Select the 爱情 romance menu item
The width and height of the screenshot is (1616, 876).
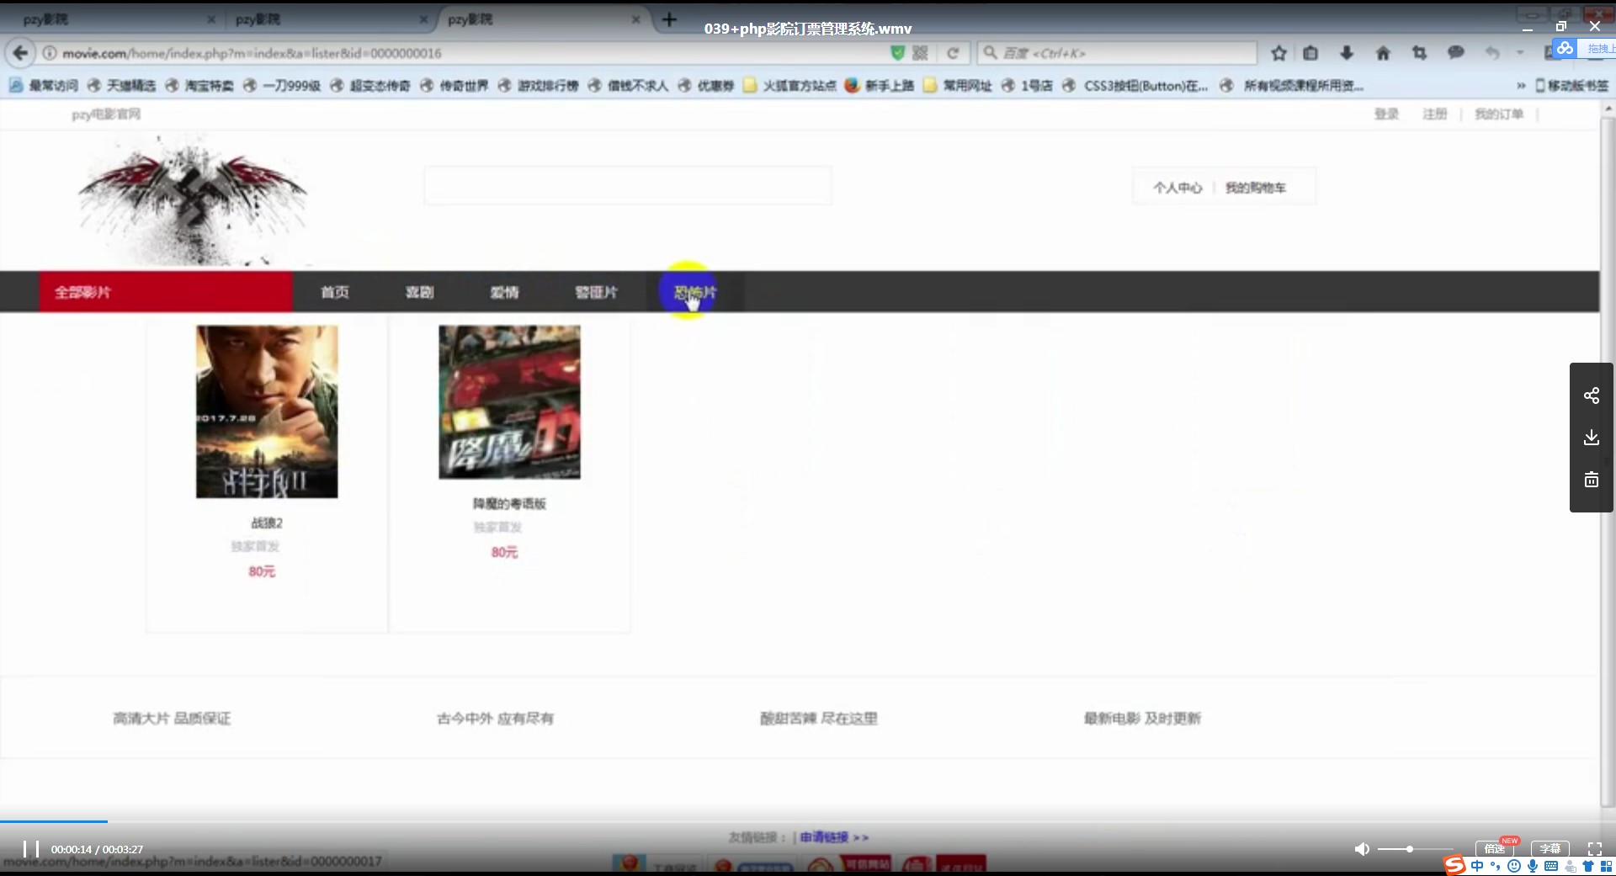(505, 292)
